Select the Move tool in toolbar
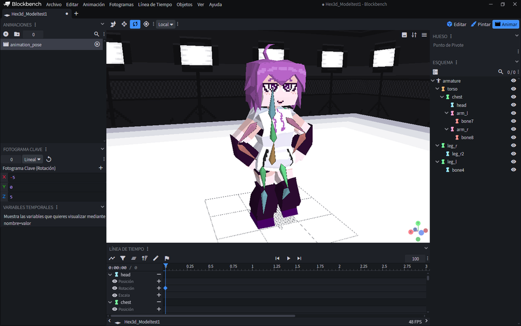The width and height of the screenshot is (521, 326). point(124,24)
